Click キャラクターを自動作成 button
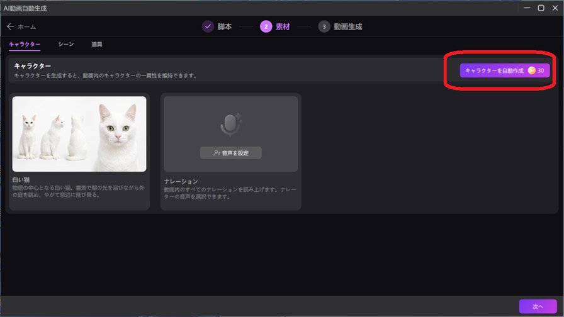Screen dimensions: 564x317 point(504,70)
